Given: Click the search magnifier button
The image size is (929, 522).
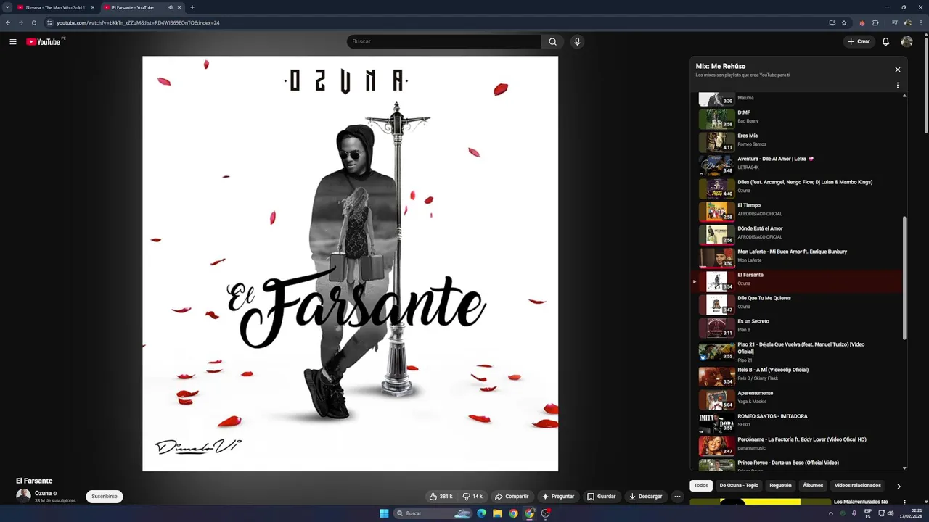Looking at the screenshot, I should (552, 41).
